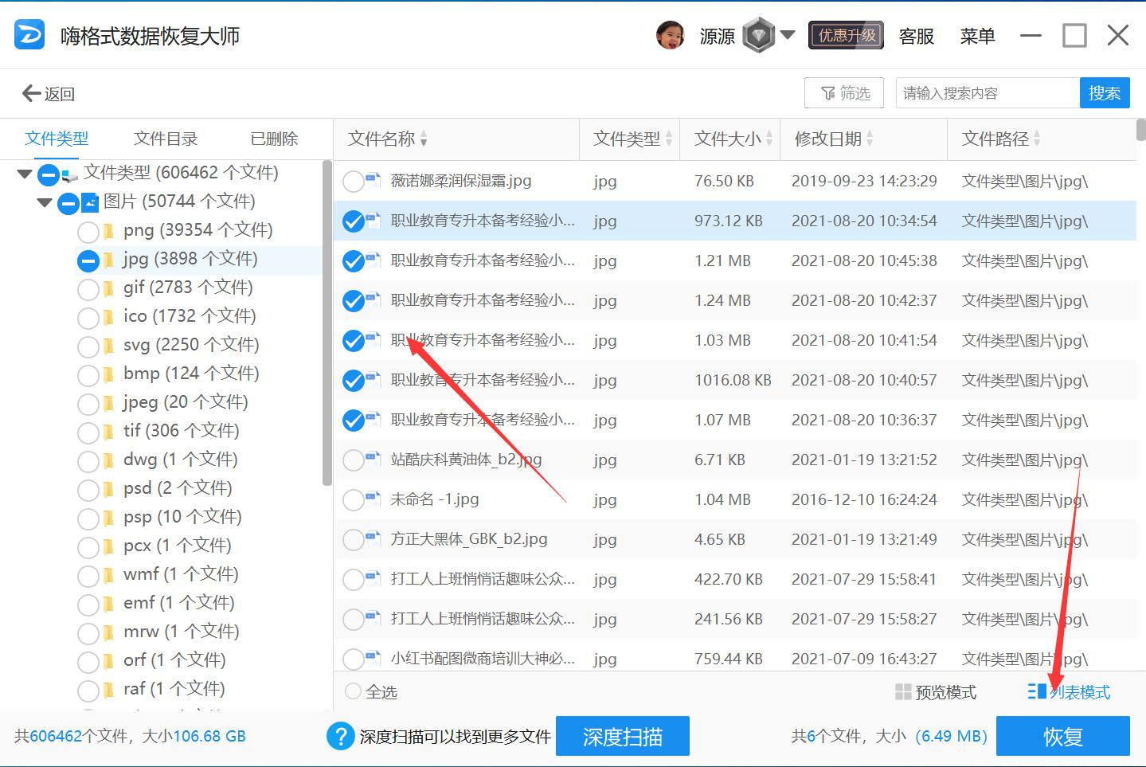This screenshot has height=767, width=1146.
Task: Click the 深度扫描 deep scan button
Action: pyautogui.click(x=622, y=736)
